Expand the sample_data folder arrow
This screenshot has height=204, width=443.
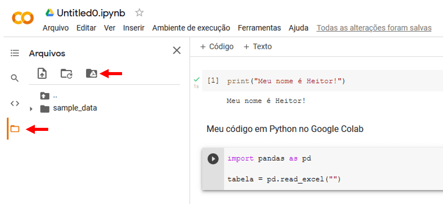pos(31,108)
